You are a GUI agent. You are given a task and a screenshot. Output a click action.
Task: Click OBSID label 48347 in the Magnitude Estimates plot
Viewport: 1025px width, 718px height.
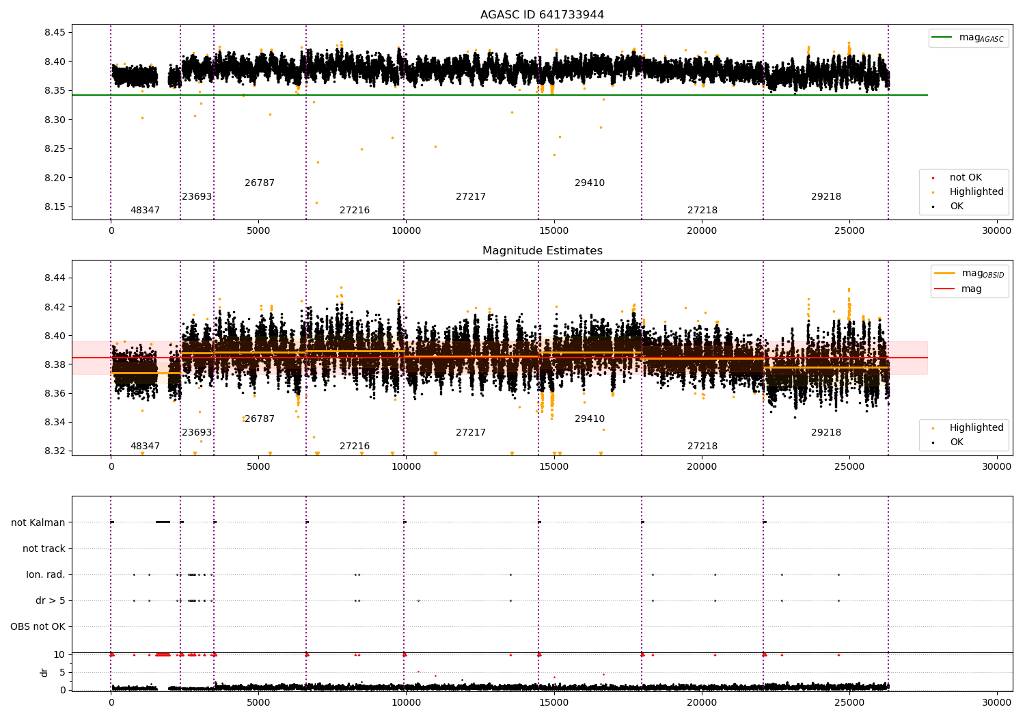click(145, 447)
